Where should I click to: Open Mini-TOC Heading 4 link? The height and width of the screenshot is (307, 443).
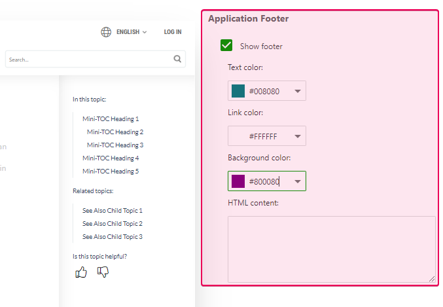click(111, 158)
